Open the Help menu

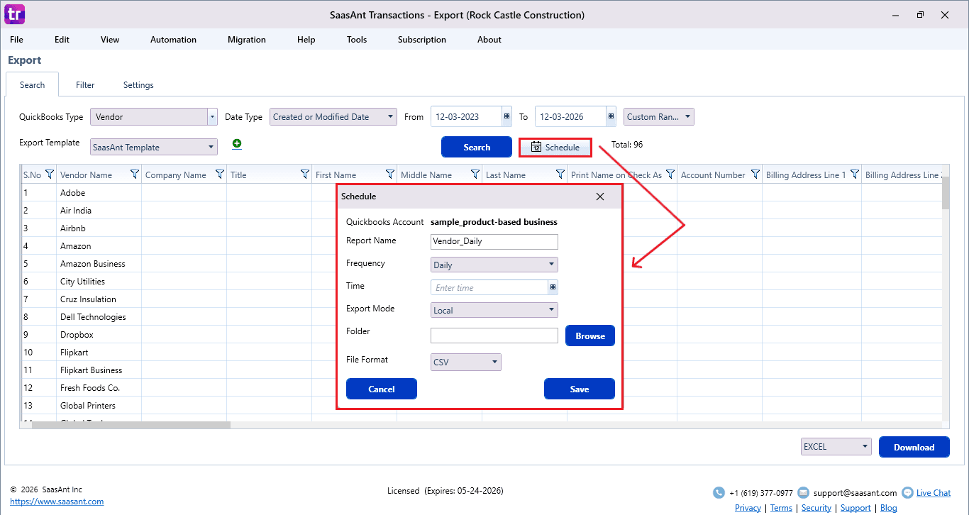point(306,40)
